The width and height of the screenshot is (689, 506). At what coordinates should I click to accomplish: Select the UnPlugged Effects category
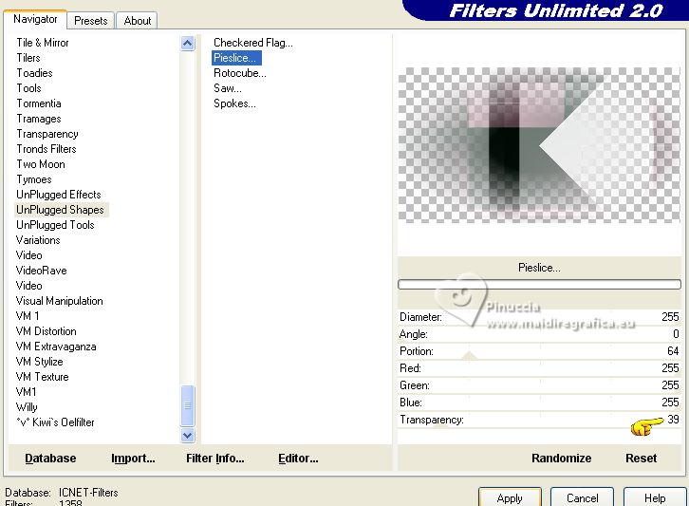[59, 195]
